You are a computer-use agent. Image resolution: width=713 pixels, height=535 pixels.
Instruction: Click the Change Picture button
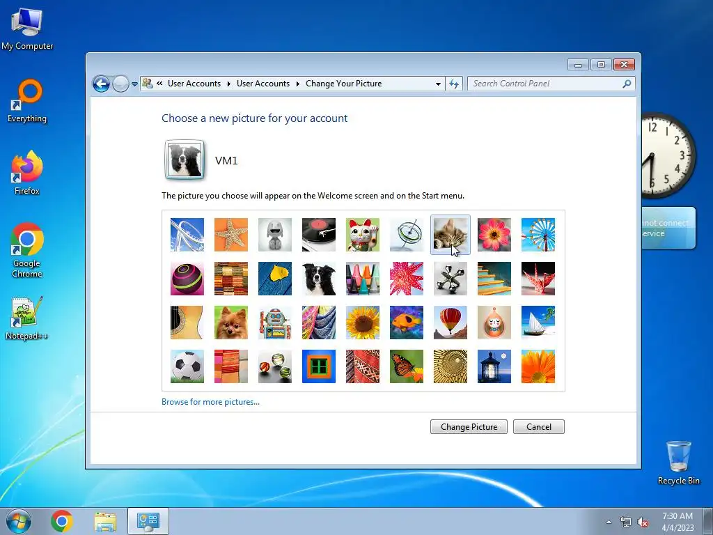(x=469, y=427)
